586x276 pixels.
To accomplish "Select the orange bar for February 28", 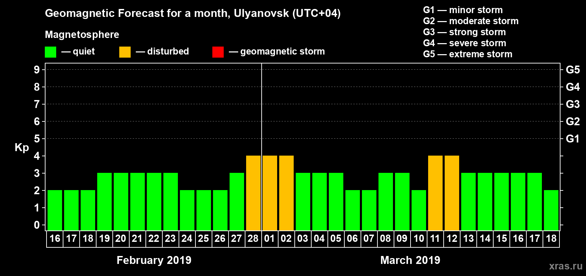I will pyautogui.click(x=253, y=193).
